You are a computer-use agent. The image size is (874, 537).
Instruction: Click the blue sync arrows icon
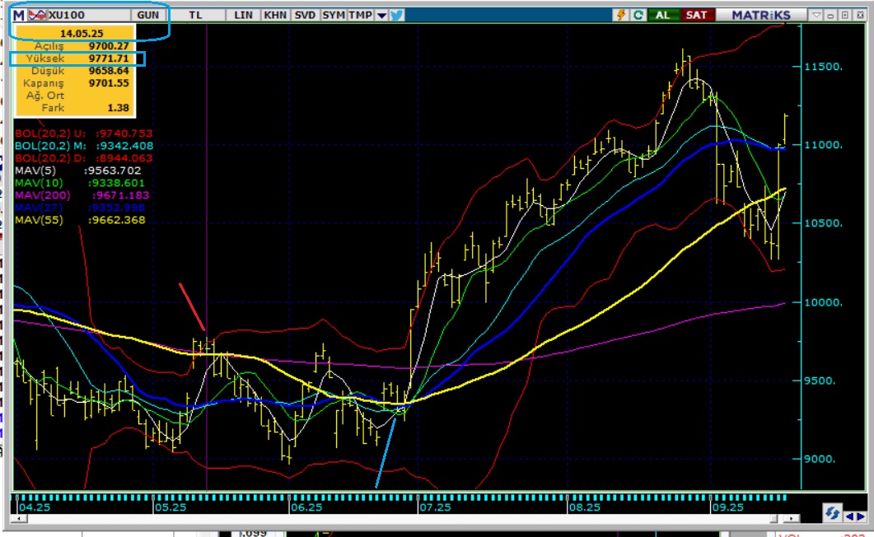click(x=832, y=514)
